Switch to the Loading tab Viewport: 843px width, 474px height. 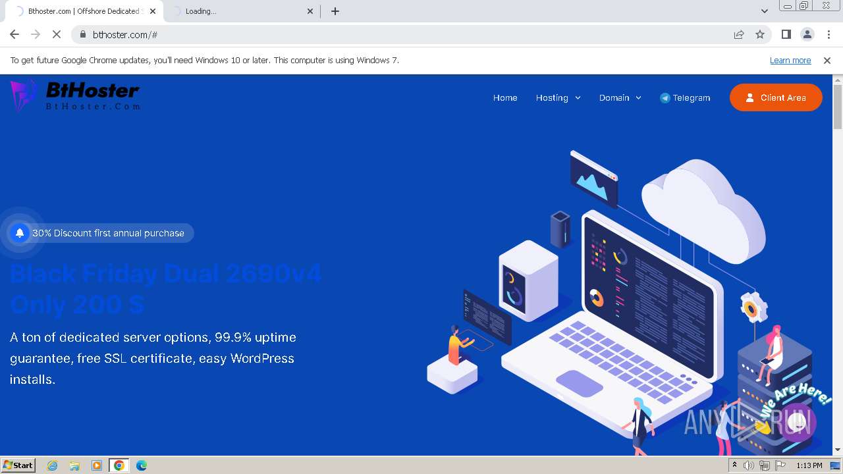coord(242,11)
